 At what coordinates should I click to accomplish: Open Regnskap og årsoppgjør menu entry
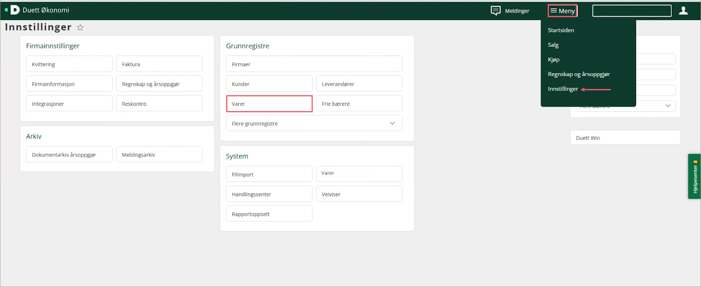(579, 74)
